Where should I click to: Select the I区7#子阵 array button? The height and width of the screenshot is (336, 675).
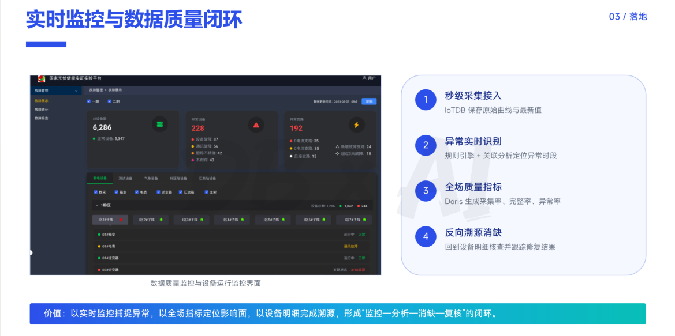[x=354, y=220]
